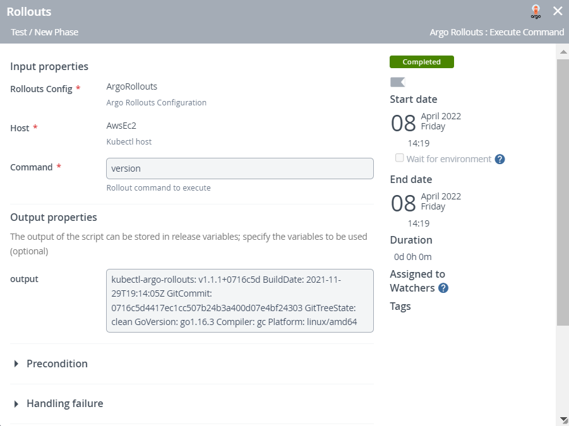Click the Start date time 14:19
The width and height of the screenshot is (569, 426).
(418, 143)
